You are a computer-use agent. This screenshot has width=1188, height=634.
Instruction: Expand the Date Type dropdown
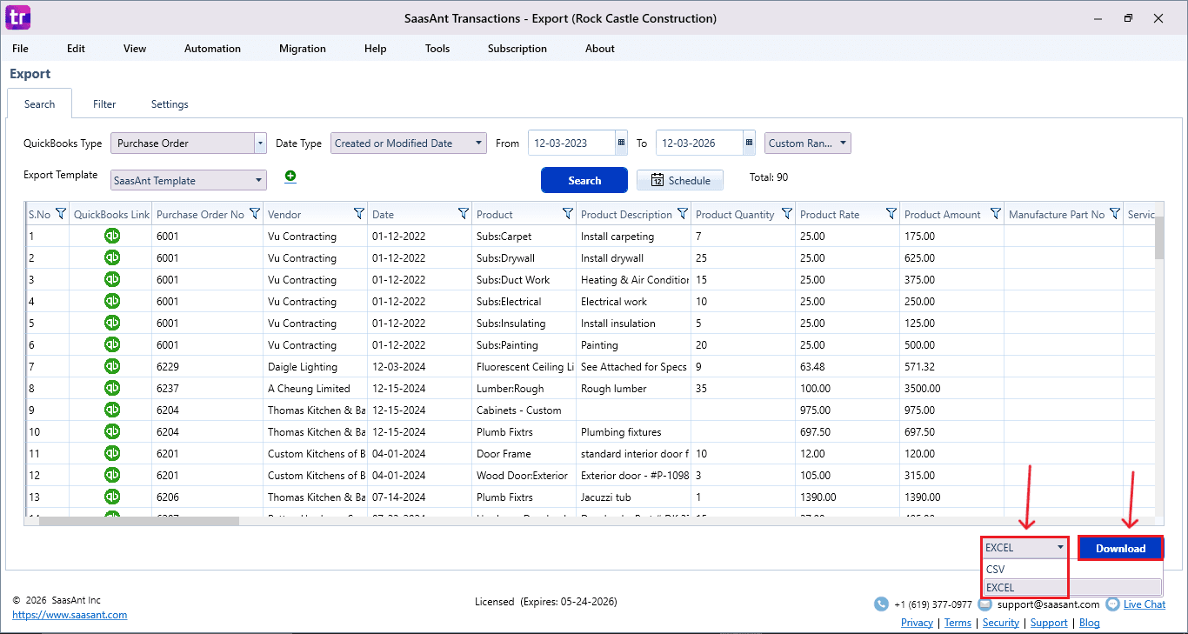click(x=478, y=142)
